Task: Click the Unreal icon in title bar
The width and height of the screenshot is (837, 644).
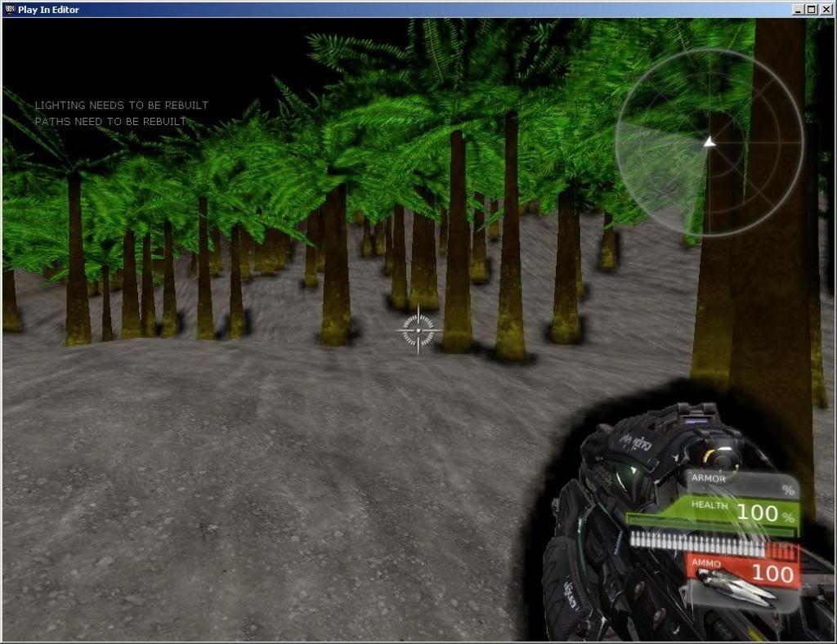Action: point(10,9)
